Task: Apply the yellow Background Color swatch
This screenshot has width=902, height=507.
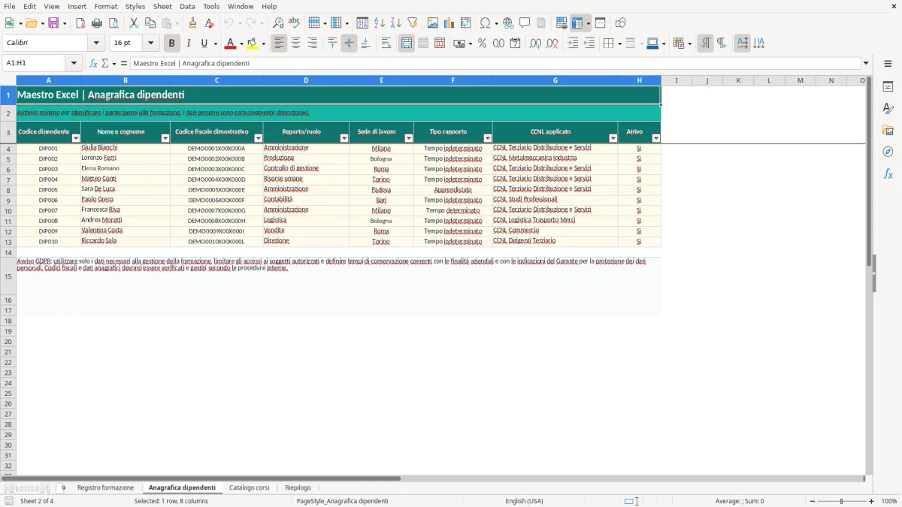Action: pyautogui.click(x=253, y=44)
